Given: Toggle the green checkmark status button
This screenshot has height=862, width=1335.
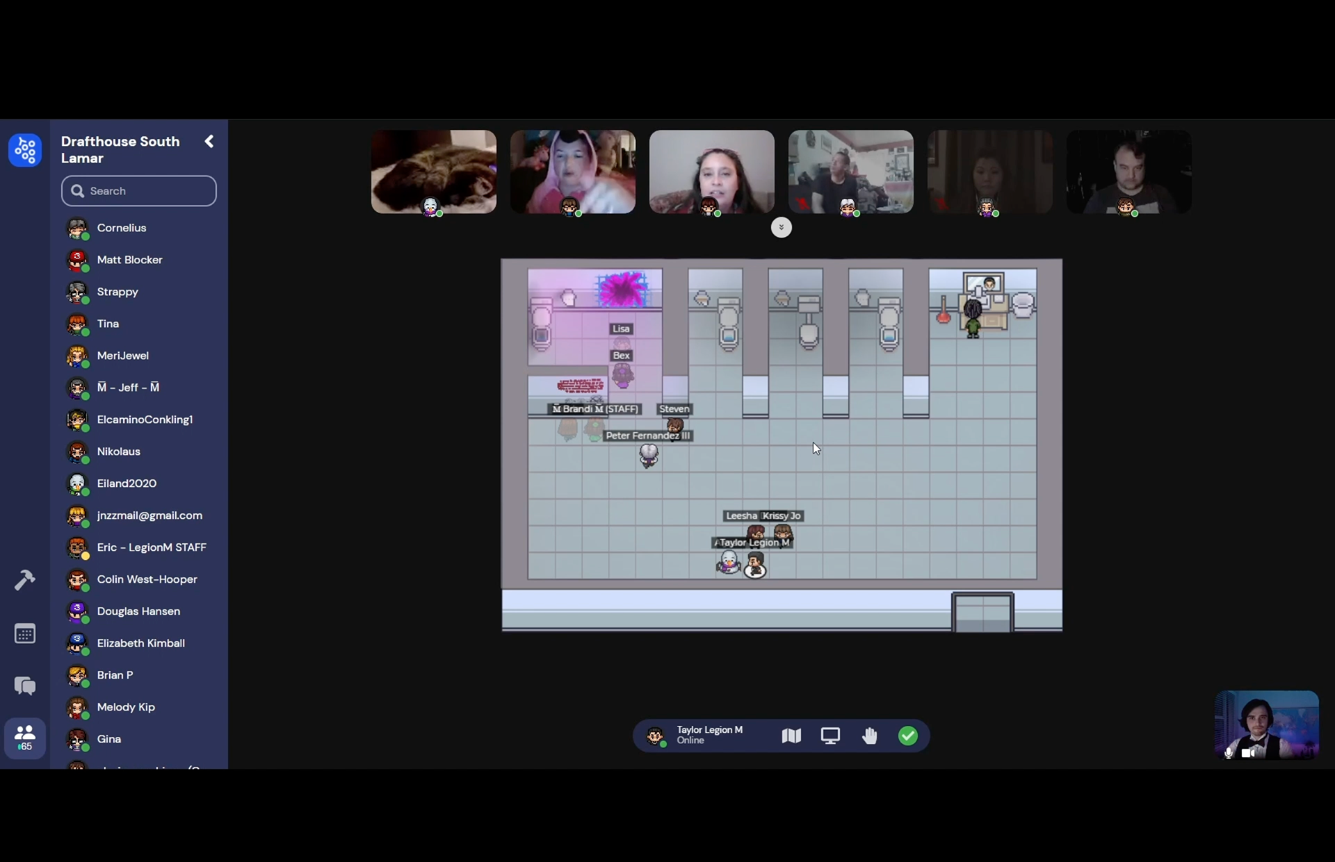Looking at the screenshot, I should (x=907, y=736).
